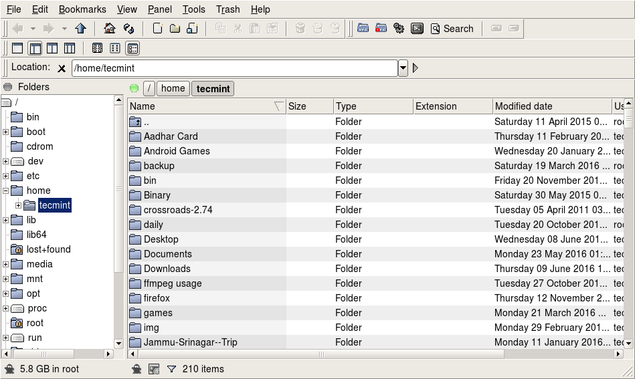Image resolution: width=635 pixels, height=379 pixels.
Task: Click the location path input field
Action: [234, 68]
